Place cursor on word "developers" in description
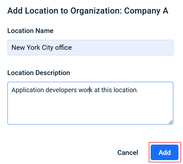 (61, 90)
